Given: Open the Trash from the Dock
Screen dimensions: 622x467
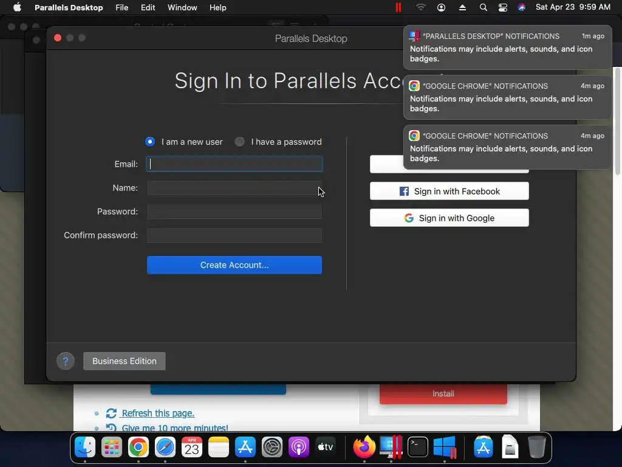Looking at the screenshot, I should coord(537,447).
